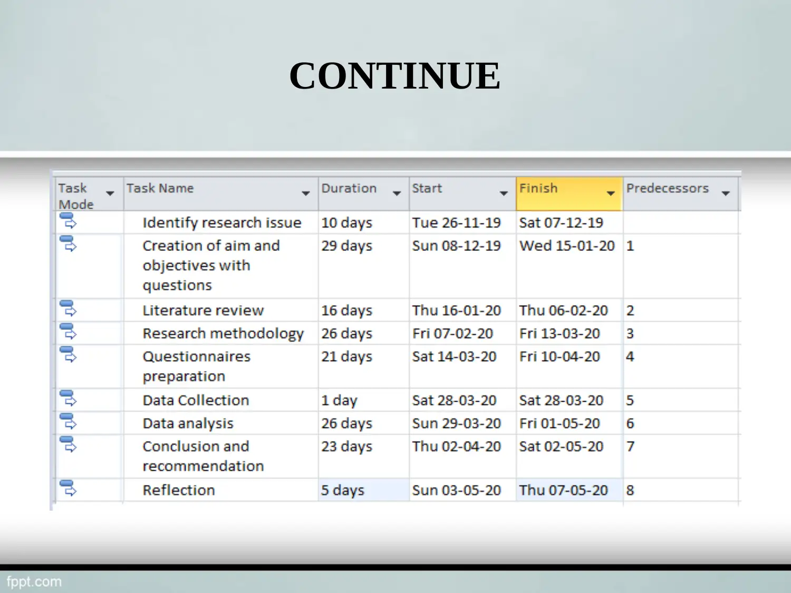Open the Finish column filter dropdown

click(611, 193)
